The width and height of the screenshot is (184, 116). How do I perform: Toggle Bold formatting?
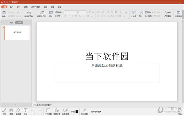pyautogui.click(x=65, y=16)
